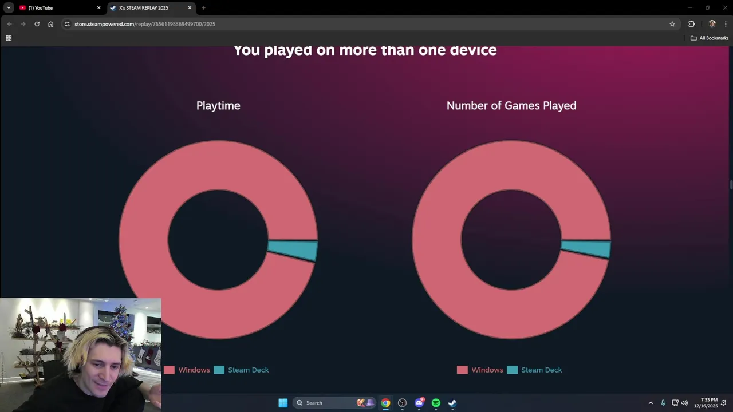733x412 pixels.
Task: Close the Steam Replay 2025 tab
Action: tap(190, 7)
